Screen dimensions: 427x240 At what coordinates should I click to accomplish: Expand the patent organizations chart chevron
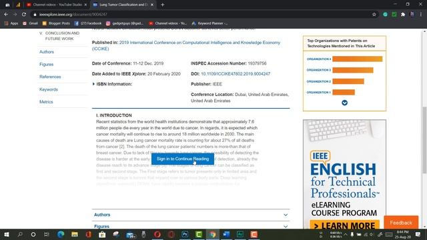coord(344,103)
